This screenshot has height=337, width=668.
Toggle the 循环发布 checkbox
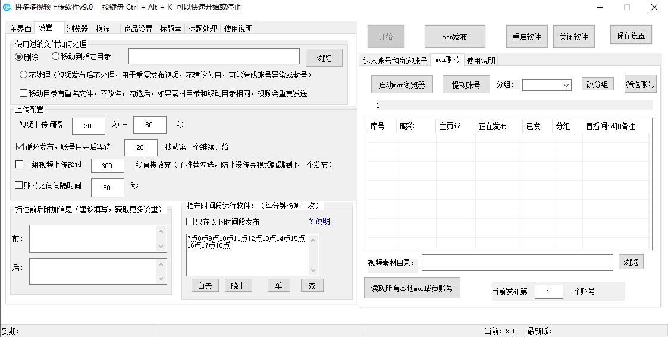[x=20, y=147]
